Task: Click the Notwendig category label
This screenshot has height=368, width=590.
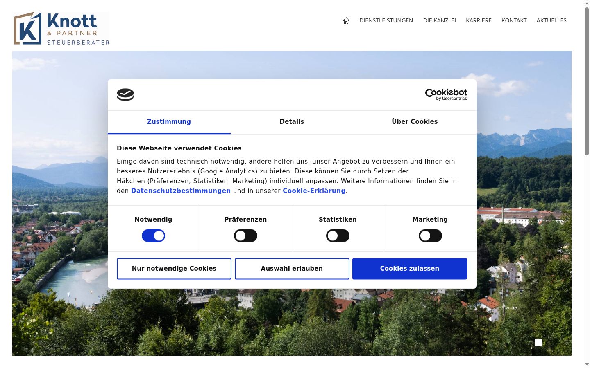Action: click(153, 220)
